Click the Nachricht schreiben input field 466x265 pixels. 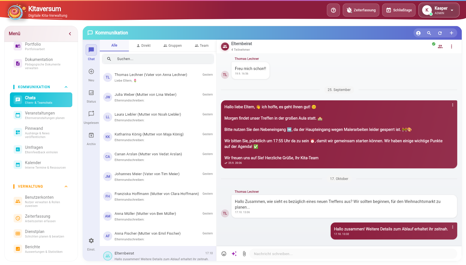[x=353, y=254]
